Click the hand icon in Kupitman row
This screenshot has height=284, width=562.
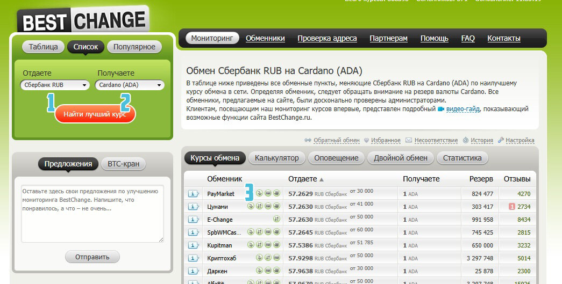click(276, 245)
